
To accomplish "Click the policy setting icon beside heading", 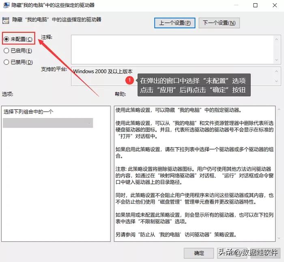I will coord(6,20).
